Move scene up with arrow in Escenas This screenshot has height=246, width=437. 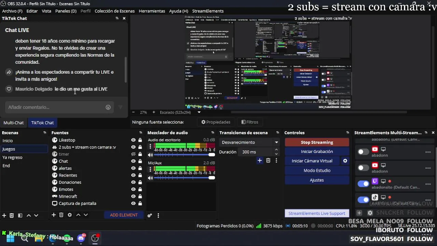pos(29,215)
